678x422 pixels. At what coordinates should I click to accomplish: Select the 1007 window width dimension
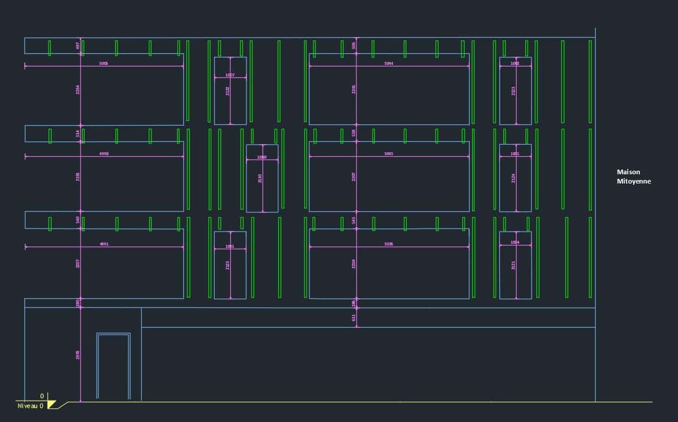pos(230,75)
